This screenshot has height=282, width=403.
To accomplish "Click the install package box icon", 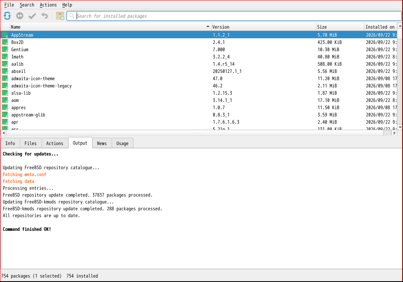I will click(x=60, y=16).
